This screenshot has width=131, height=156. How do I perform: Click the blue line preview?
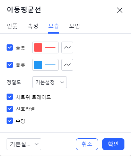pyautogui.click(x=50, y=65)
